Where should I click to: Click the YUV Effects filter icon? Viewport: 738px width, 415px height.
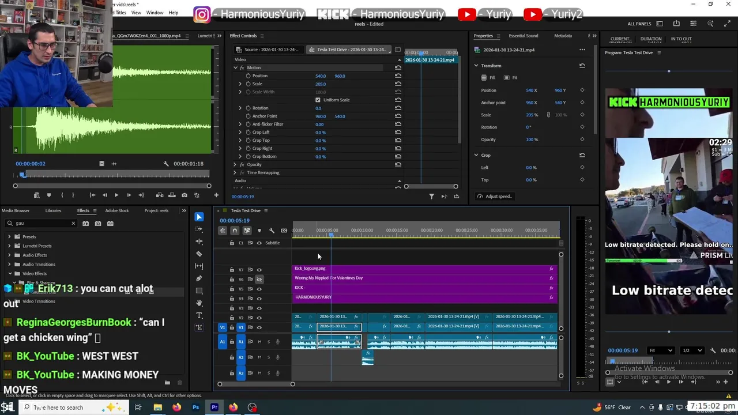110,223
